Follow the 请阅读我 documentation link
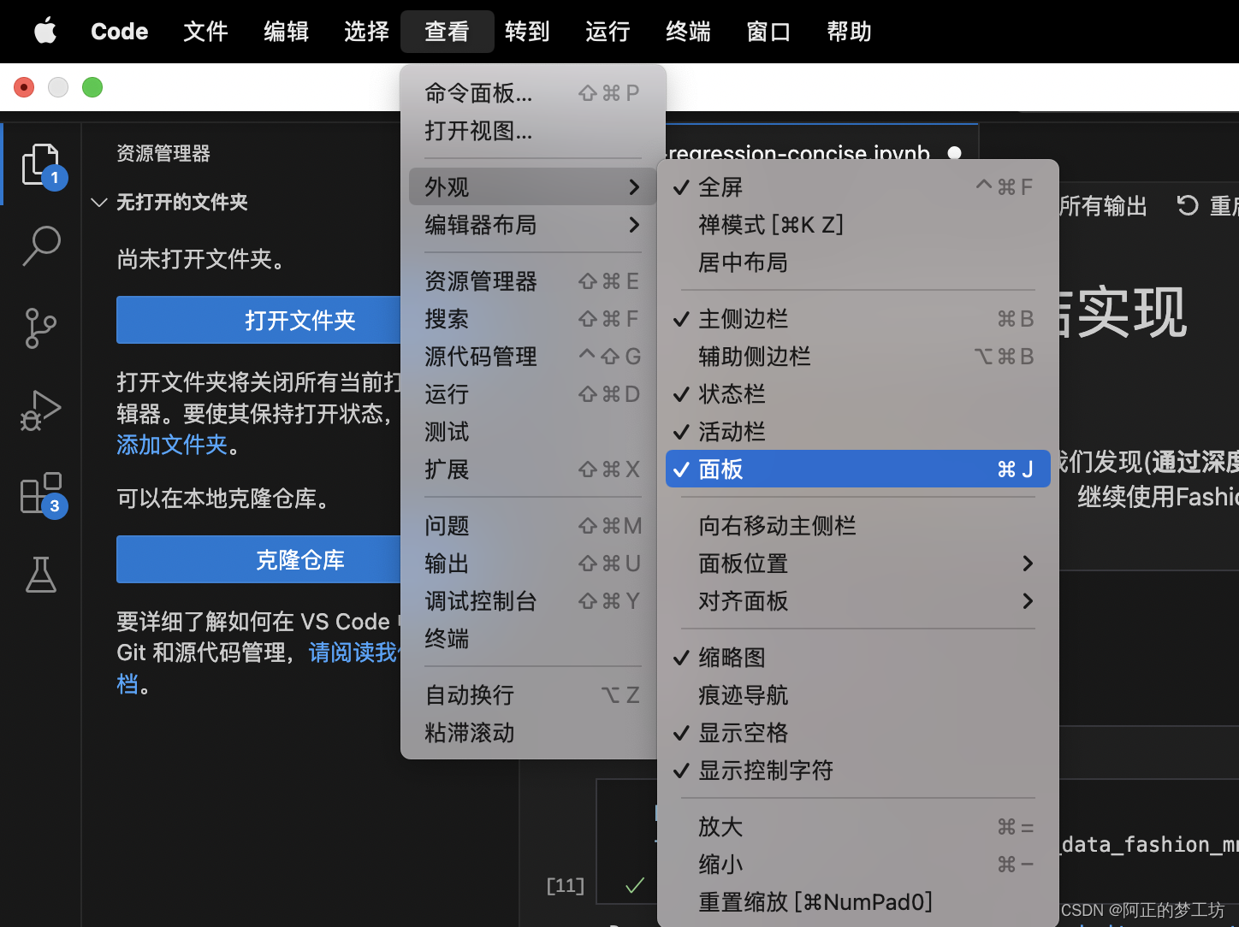 pos(353,652)
